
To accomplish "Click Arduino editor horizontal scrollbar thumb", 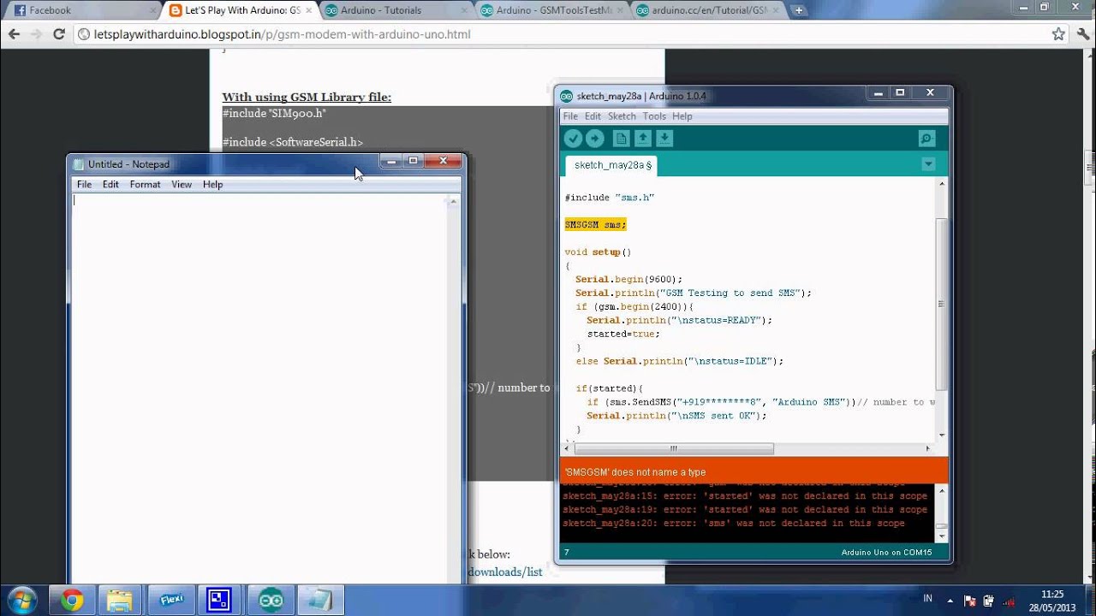I will coord(674,448).
